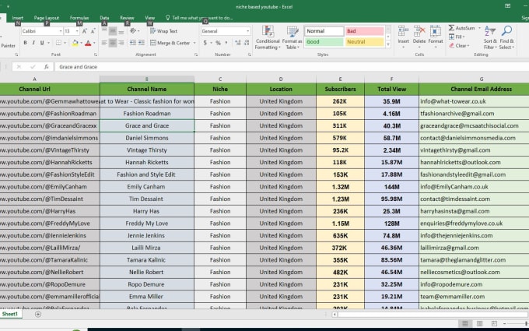Image resolution: width=529 pixels, height=331 pixels.
Task: Apply the Bad cell style
Action: point(364,31)
